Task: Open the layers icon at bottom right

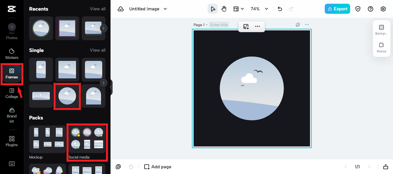Action: pos(386,167)
